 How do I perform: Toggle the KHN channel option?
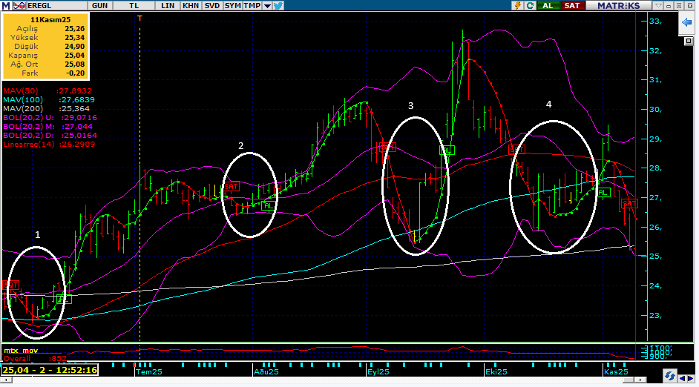191,5
